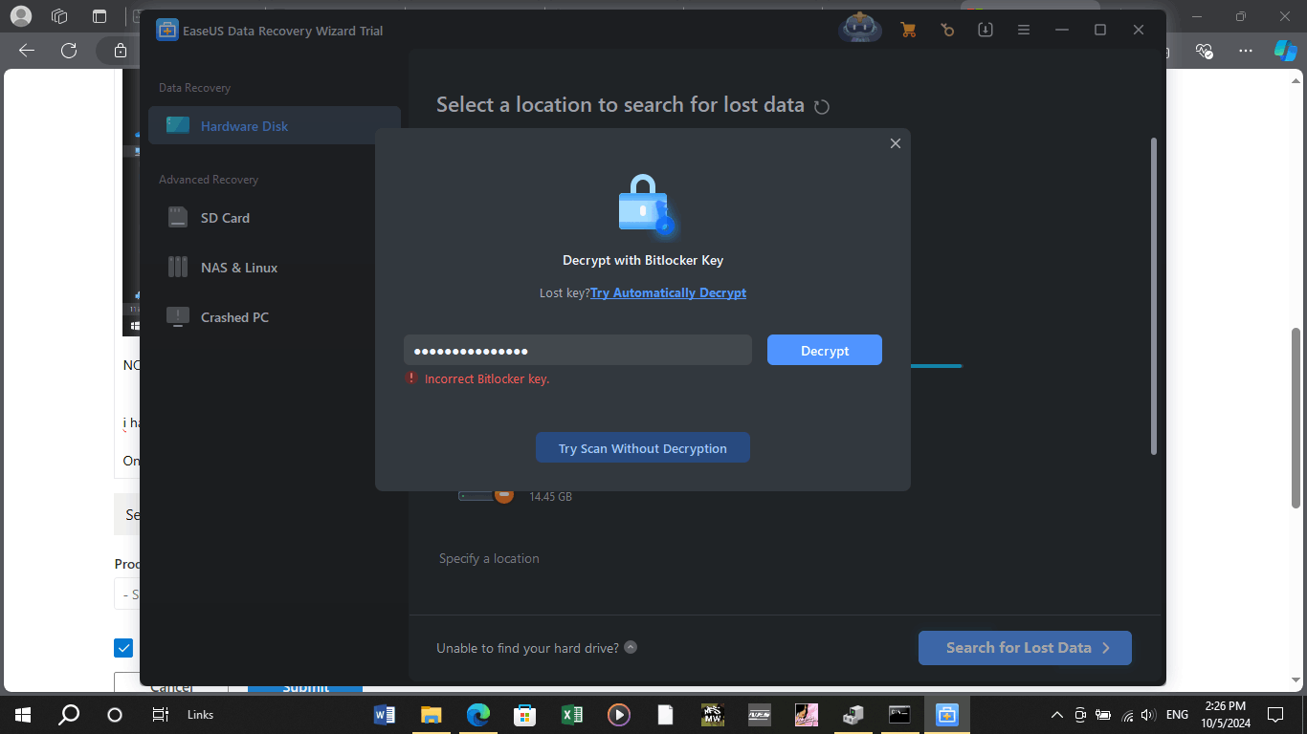Open the media player taskbar icon
The width and height of the screenshot is (1307, 734).
click(x=618, y=715)
